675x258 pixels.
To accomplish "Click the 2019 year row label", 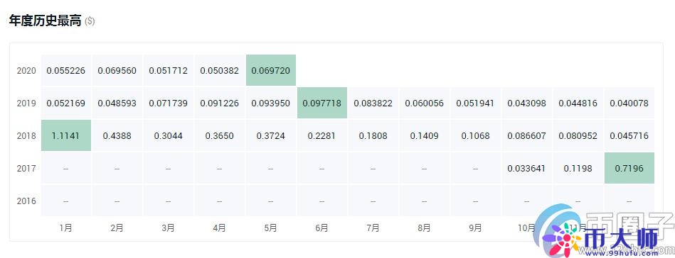I will point(26,103).
